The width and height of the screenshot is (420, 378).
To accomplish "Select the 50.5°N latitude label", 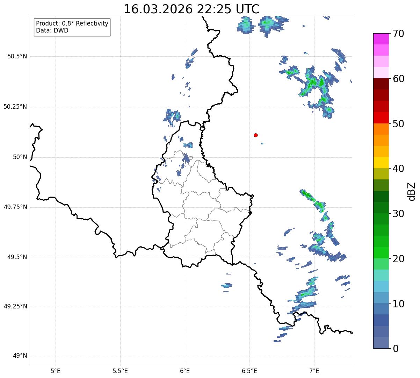I will (x=17, y=56).
